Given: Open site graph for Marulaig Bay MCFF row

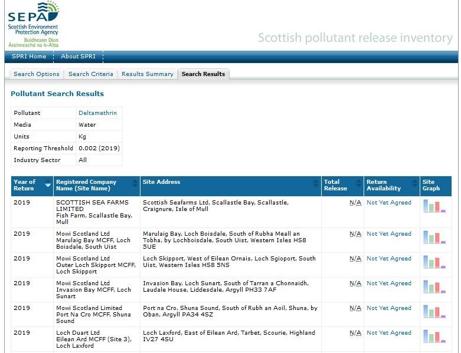Looking at the screenshot, I should click(434, 237).
